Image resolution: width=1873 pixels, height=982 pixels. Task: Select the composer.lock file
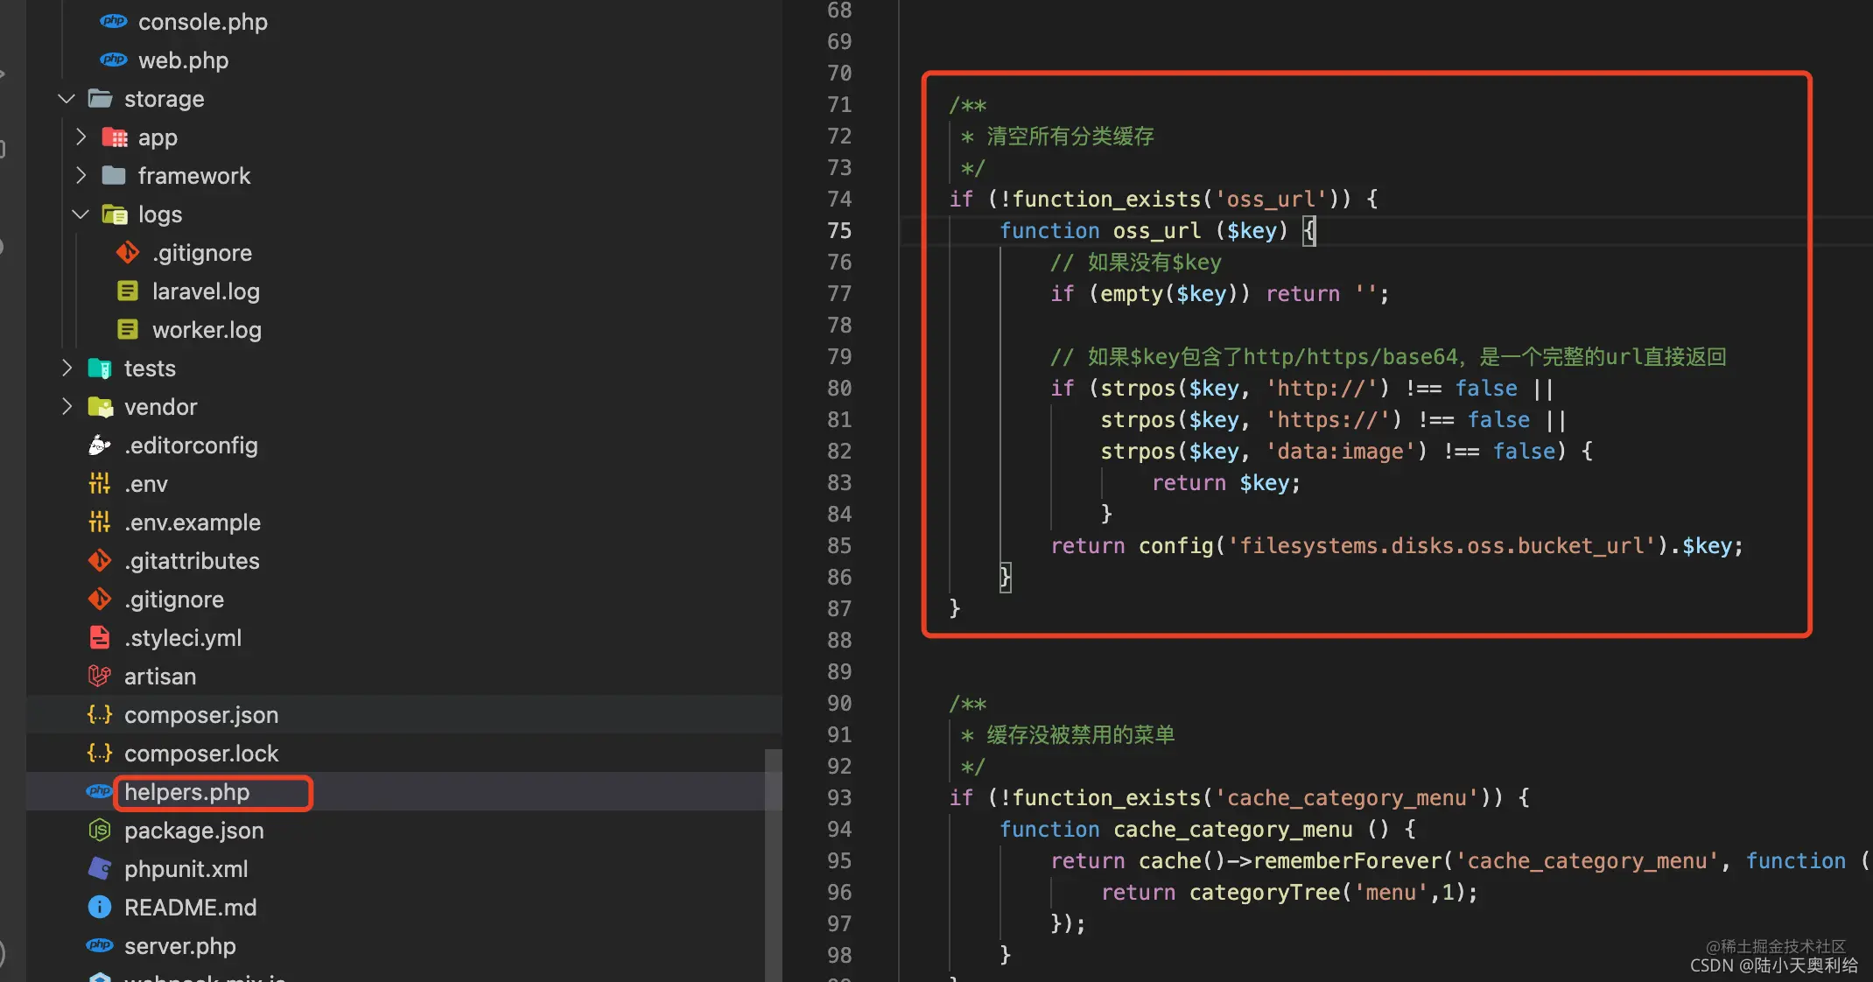pos(201,754)
